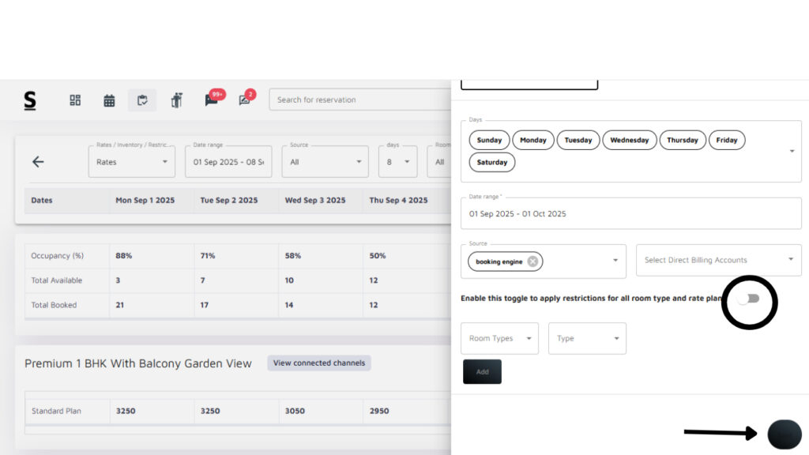
Task: Open the dashboard grid icon
Action: click(75, 100)
